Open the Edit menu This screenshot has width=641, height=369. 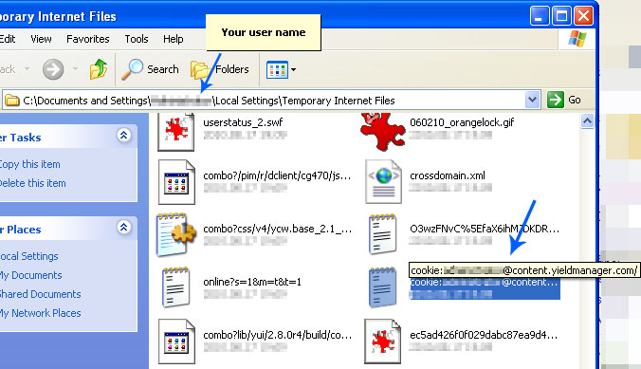tap(8, 39)
